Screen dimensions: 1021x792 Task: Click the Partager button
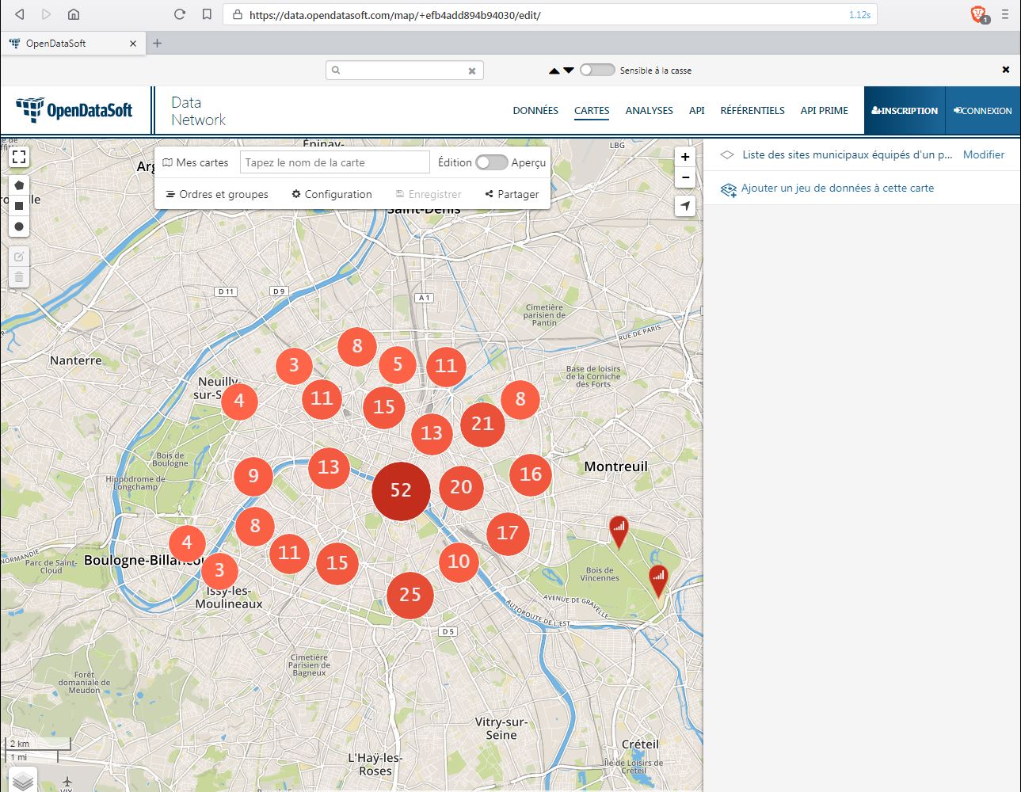512,194
